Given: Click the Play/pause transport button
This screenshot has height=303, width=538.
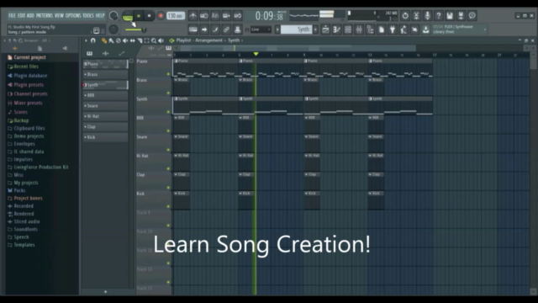Looking at the screenshot, I should coord(139,15).
